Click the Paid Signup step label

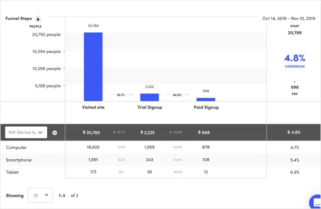(206, 107)
